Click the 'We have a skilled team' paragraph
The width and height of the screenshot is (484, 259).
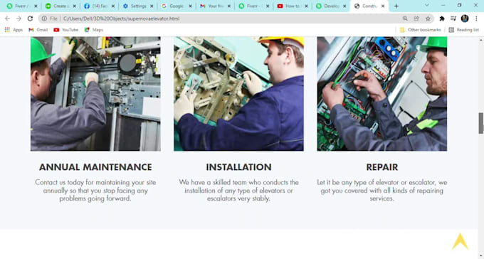click(x=238, y=191)
